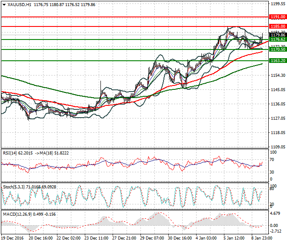Screen dimensions: 287x243
Task: Select the 1176.62 green support level label
Action: coord(278,39)
